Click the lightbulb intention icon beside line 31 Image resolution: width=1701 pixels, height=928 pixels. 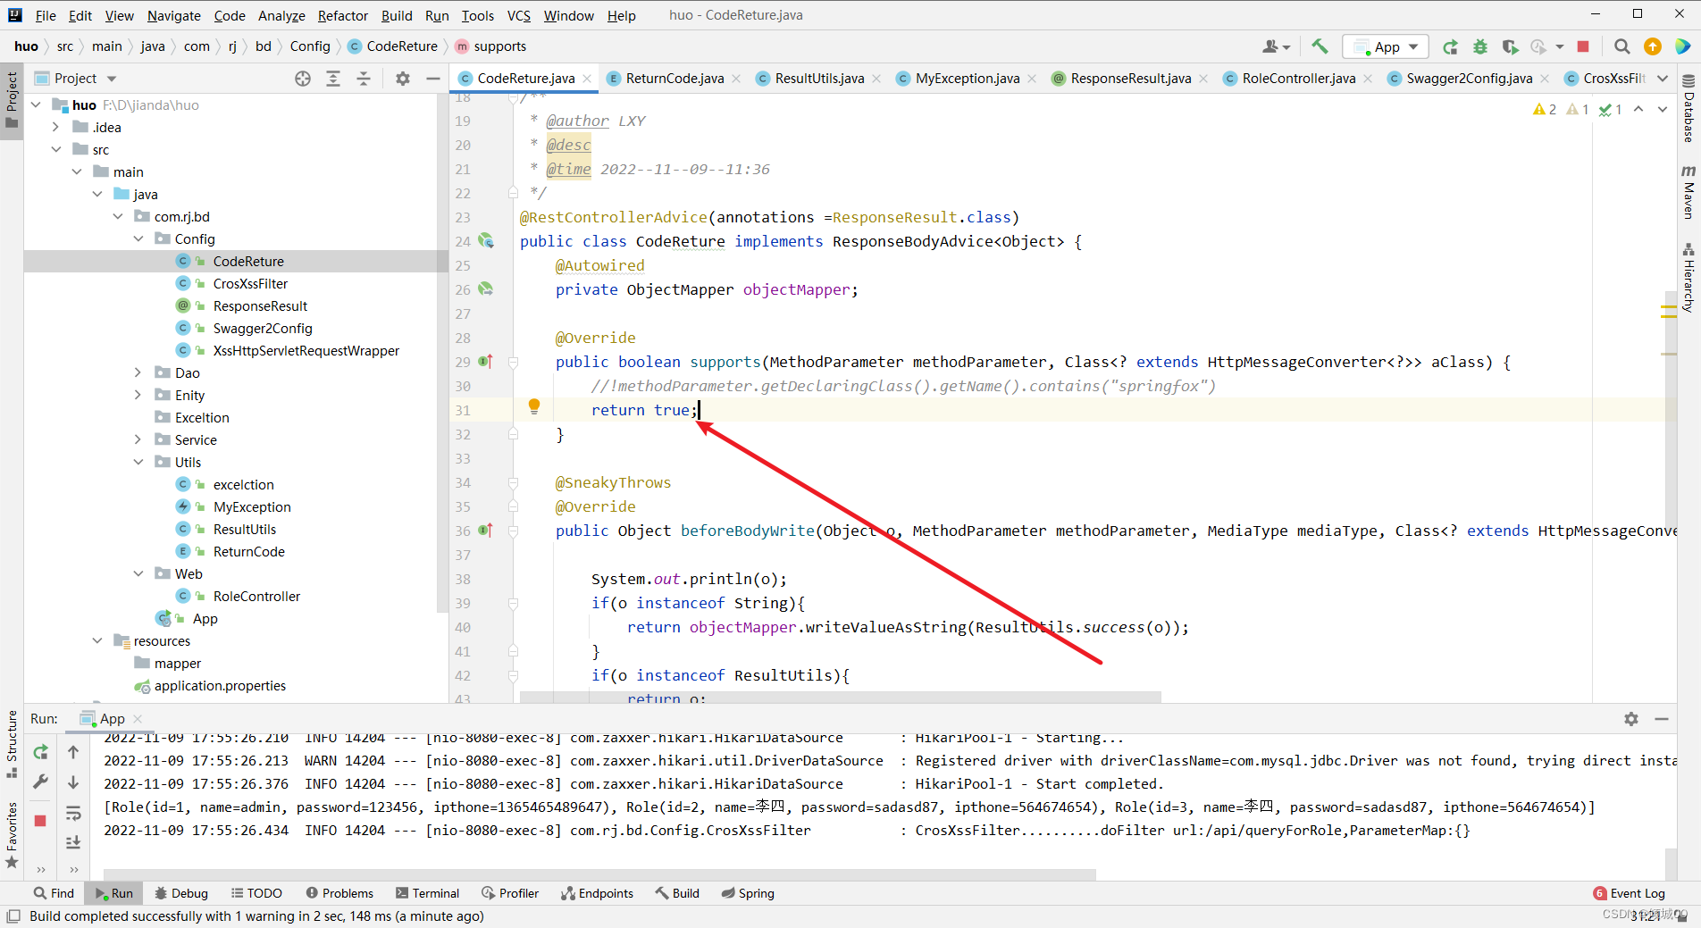pyautogui.click(x=534, y=406)
